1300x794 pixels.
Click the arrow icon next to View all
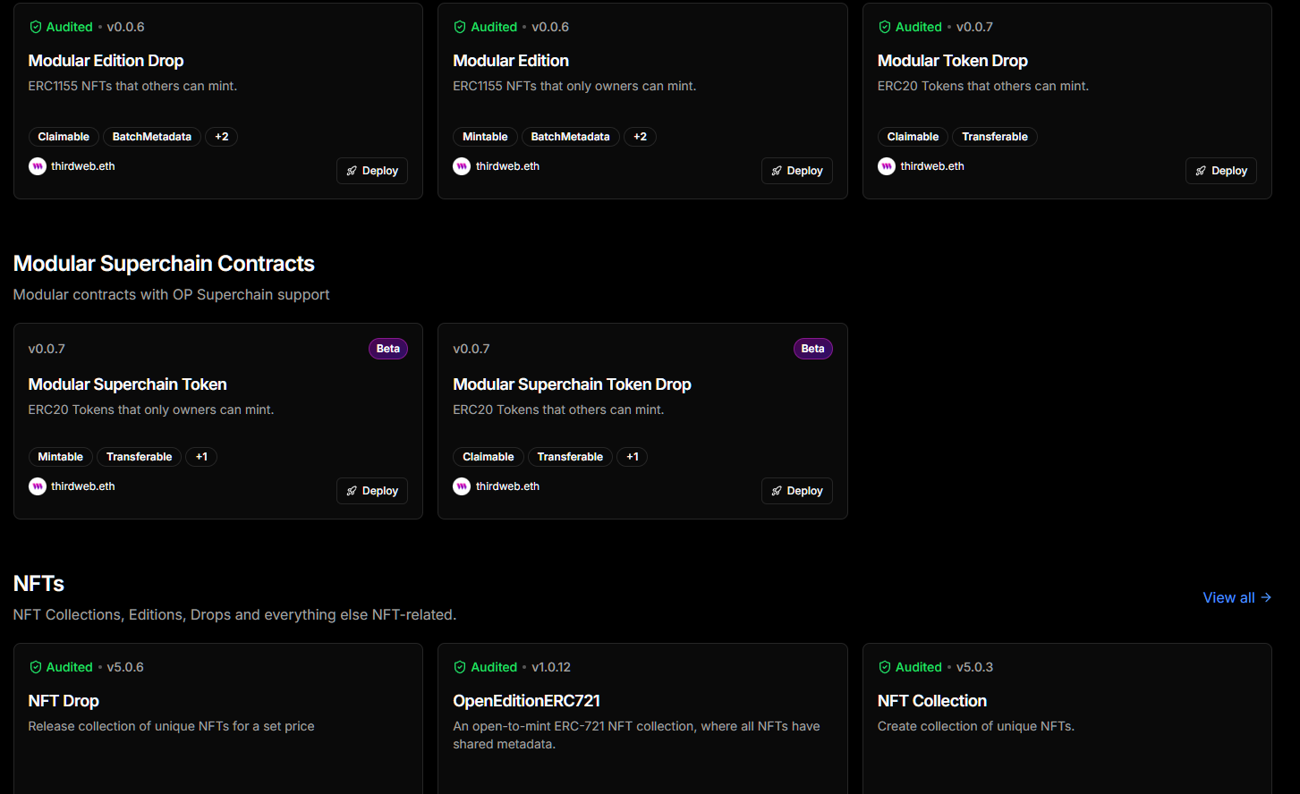point(1266,597)
